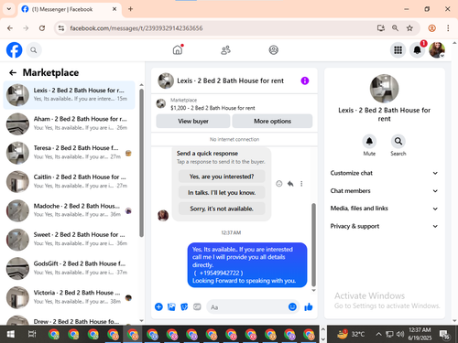Open Task View on the taskbar
458x343 pixels.
pos(32,334)
